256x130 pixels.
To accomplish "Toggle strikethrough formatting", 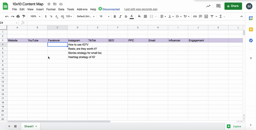I will point(126,16).
